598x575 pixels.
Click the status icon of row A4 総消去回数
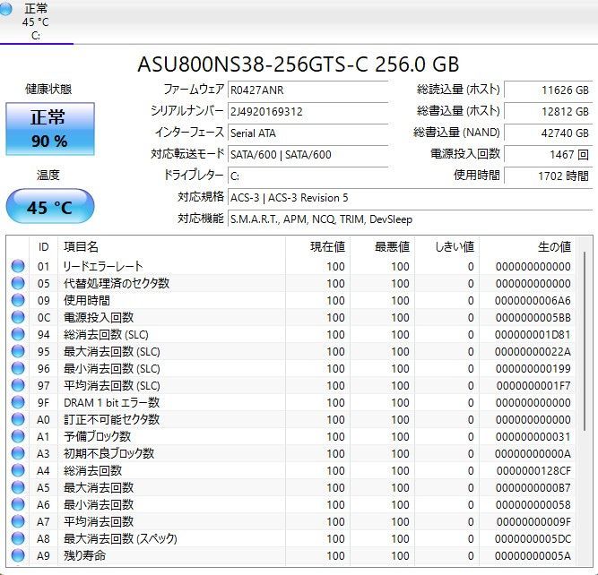[x=18, y=470]
